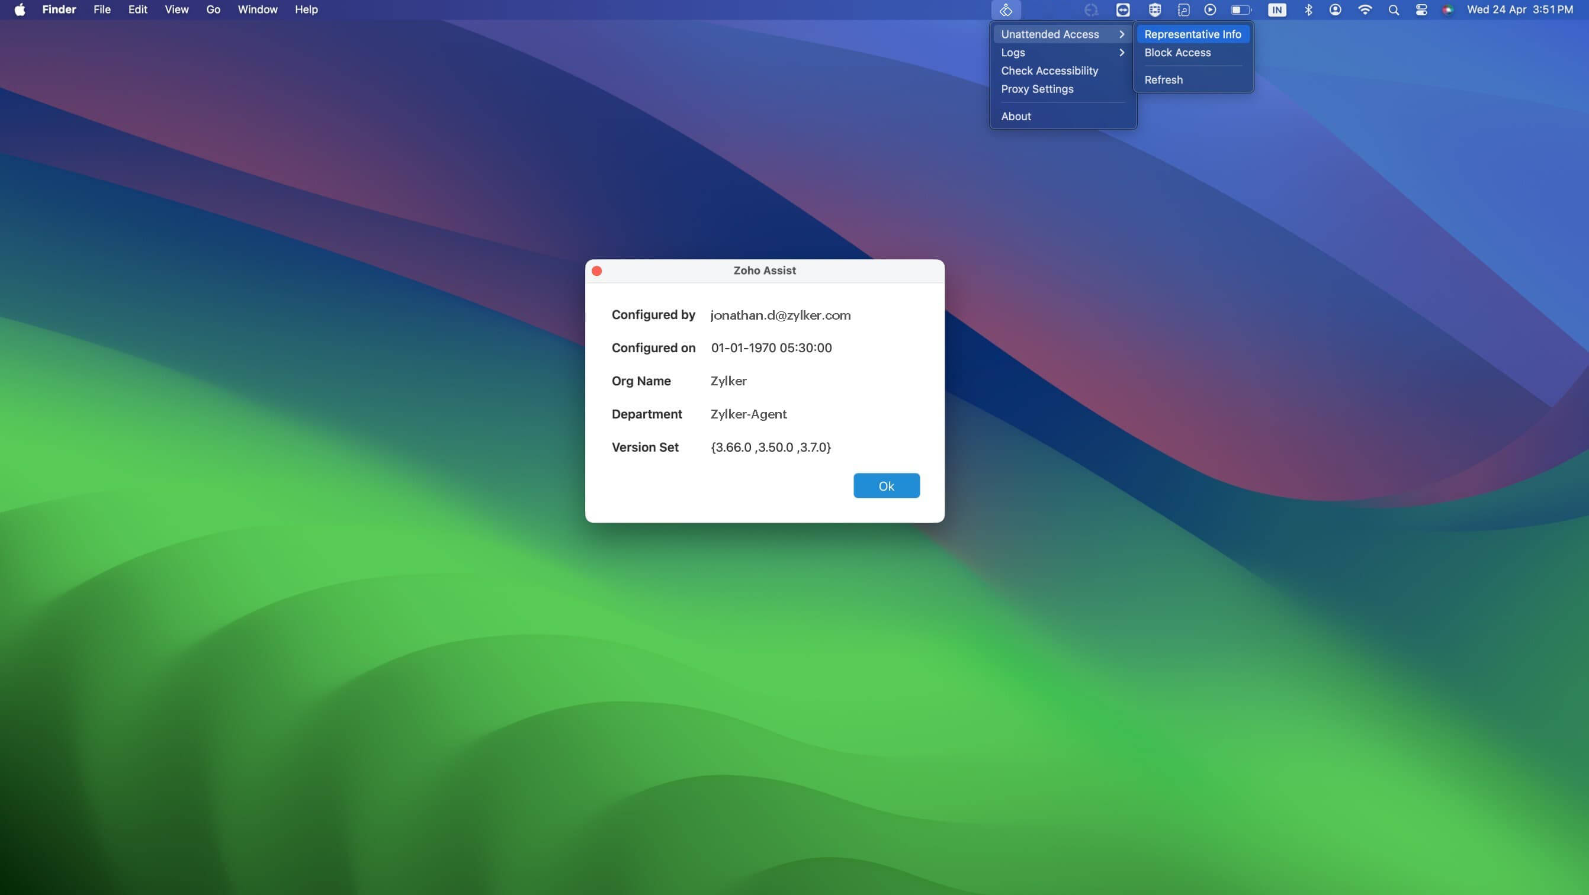1589x895 pixels.
Task: Select Representative Info menu item
Action: (x=1192, y=34)
